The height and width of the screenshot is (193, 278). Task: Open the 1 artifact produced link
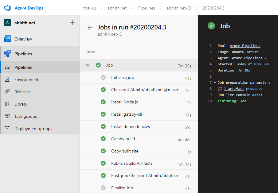pos(234,89)
